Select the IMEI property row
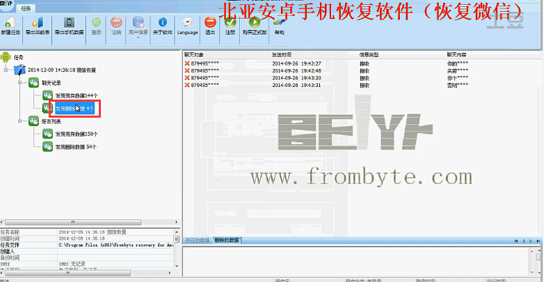 (x=87, y=265)
